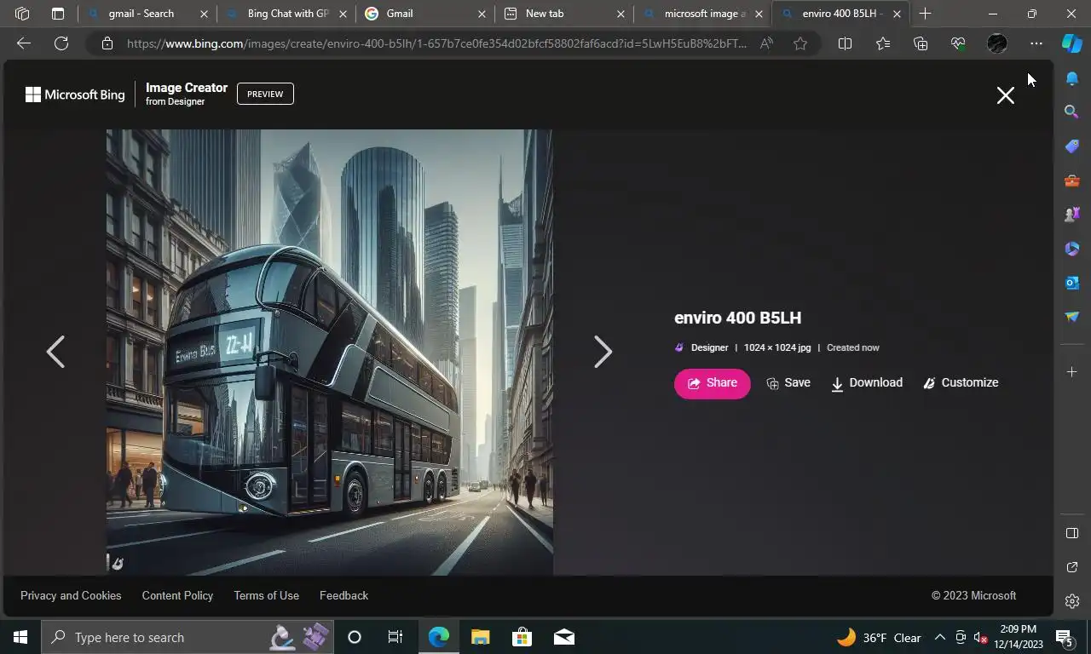Screen dimensions: 1091x654
Task: Open Customize in Designer
Action: [961, 383]
